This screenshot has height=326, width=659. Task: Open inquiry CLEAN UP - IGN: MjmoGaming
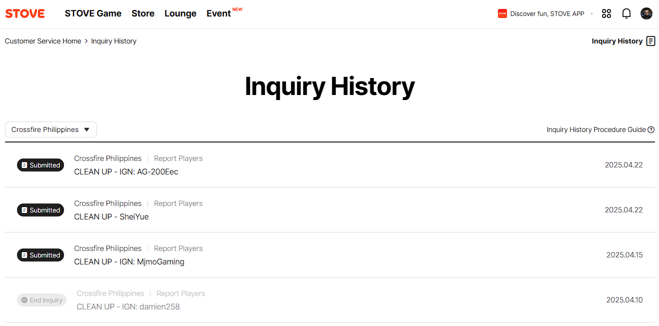(129, 261)
